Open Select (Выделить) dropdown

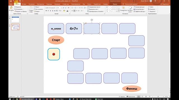[152, 11]
